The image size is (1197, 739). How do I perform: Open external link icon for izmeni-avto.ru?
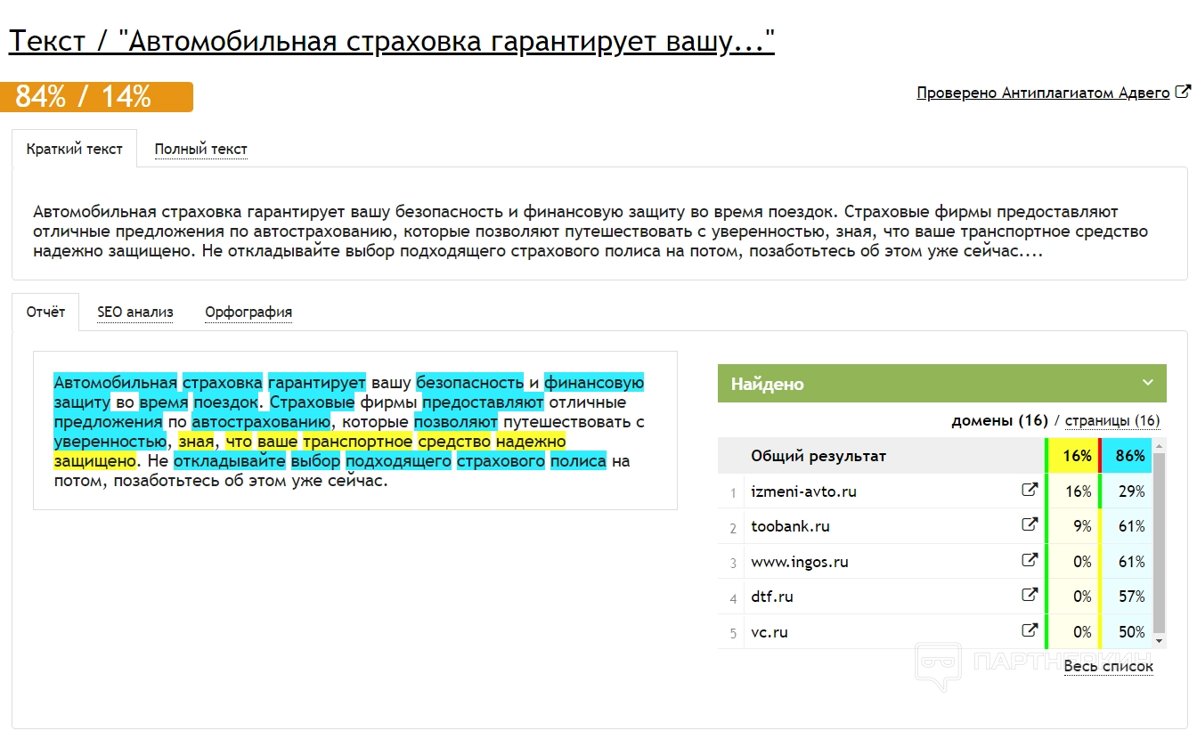click(x=1030, y=491)
